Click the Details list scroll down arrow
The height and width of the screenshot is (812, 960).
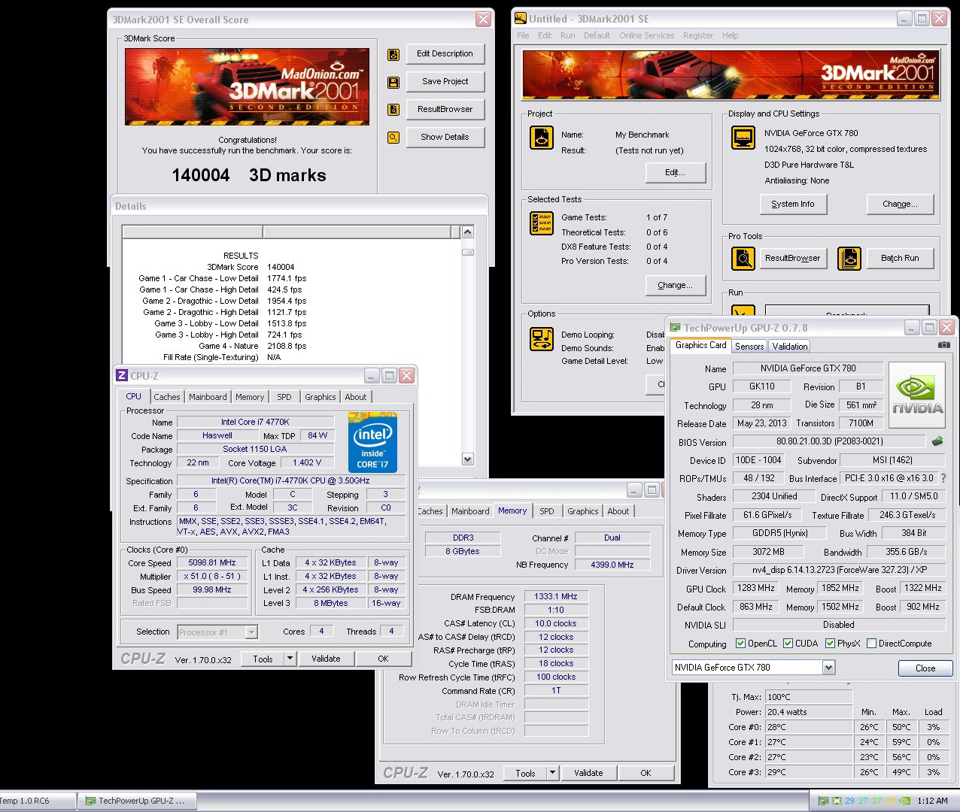(467, 459)
